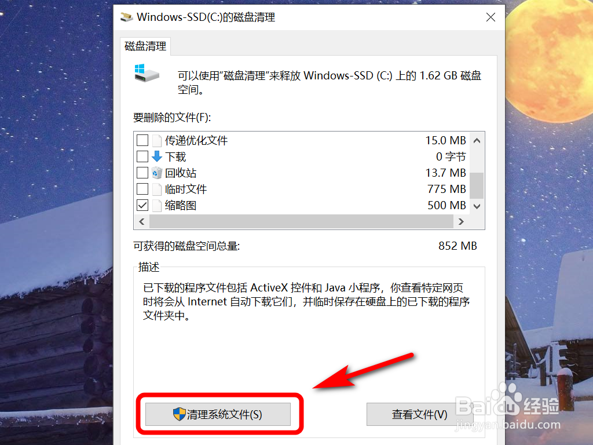Tick the 回收站 checkbox
Viewport: 593px width, 445px height.
point(142,173)
